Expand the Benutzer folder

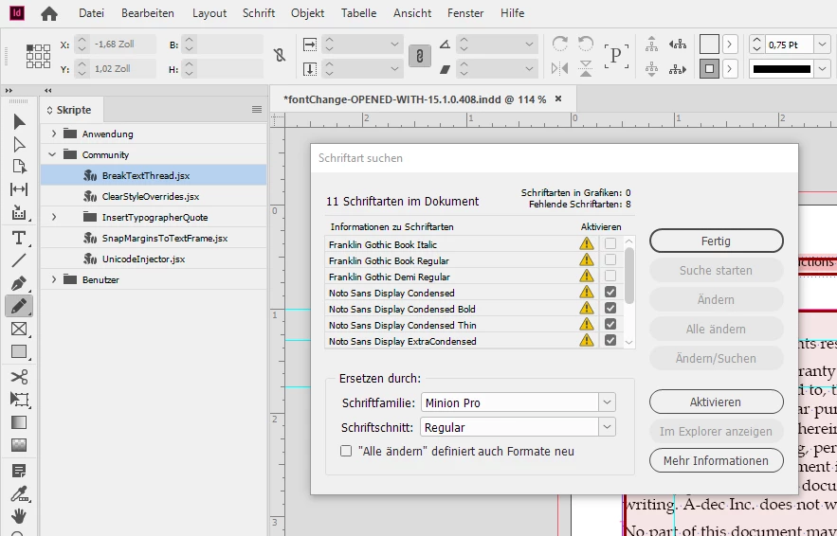click(53, 279)
